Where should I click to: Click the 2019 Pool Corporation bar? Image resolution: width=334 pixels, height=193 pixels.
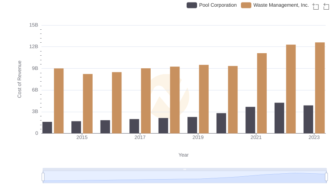(x=192, y=125)
